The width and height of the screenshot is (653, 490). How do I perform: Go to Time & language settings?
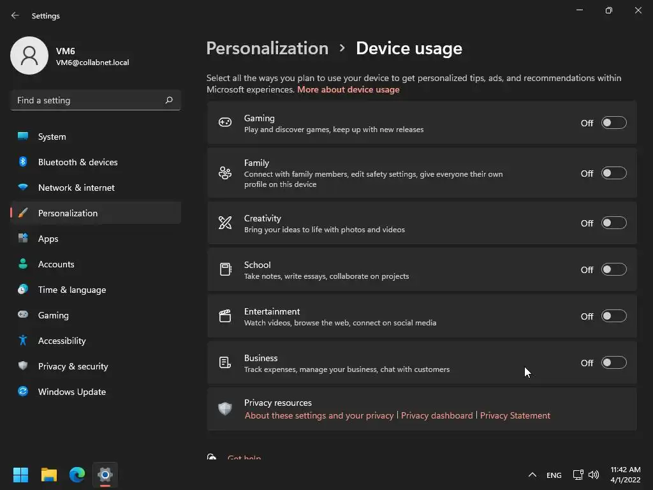[72, 290]
